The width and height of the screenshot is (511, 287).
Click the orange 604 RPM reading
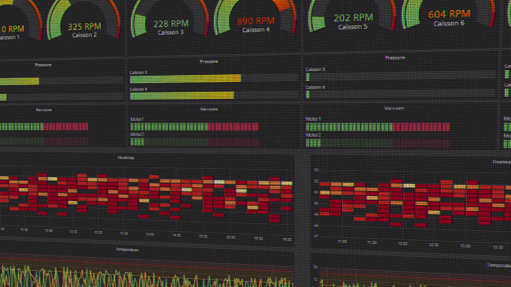point(449,14)
